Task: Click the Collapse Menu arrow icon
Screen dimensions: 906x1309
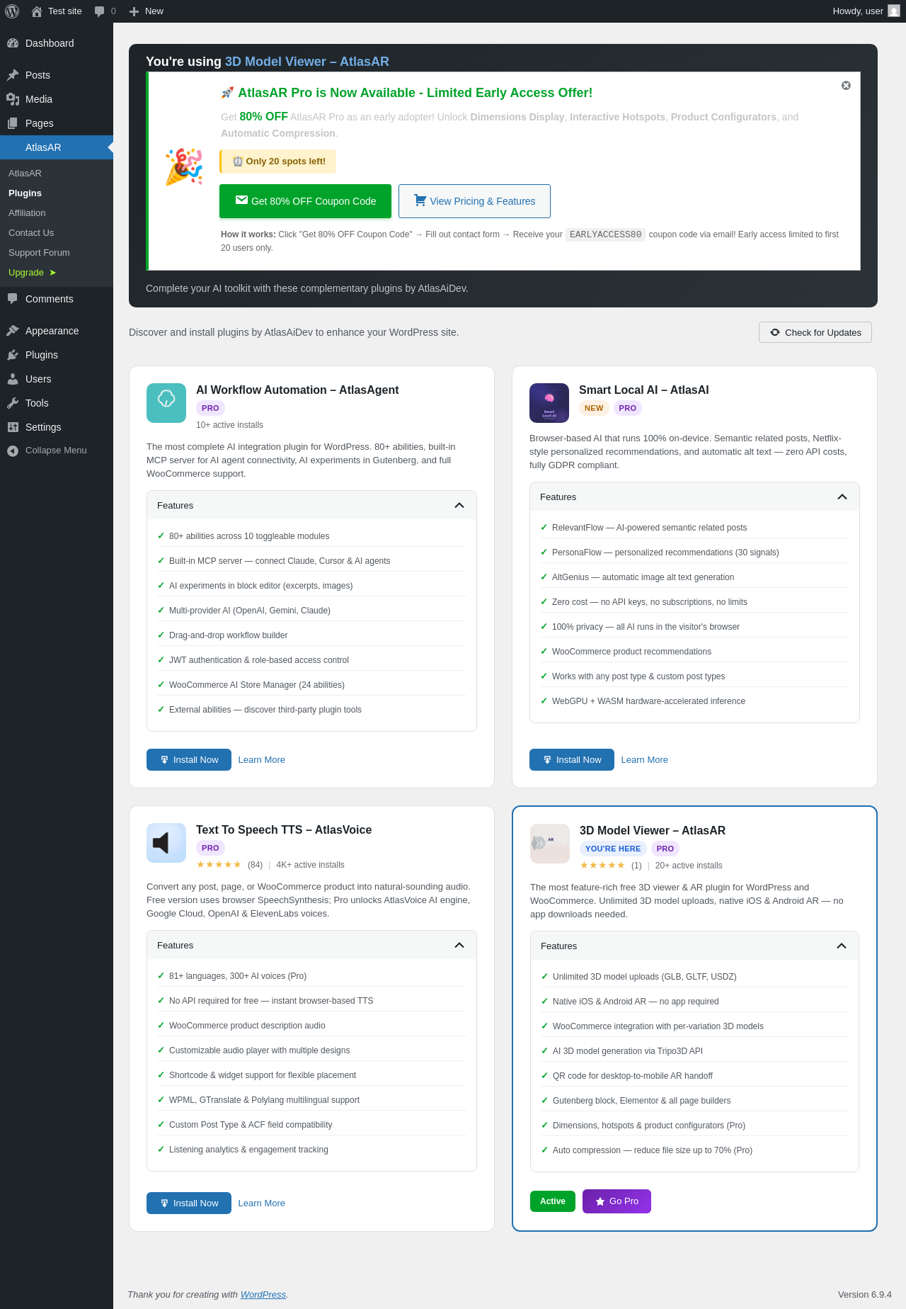Action: click(x=13, y=450)
